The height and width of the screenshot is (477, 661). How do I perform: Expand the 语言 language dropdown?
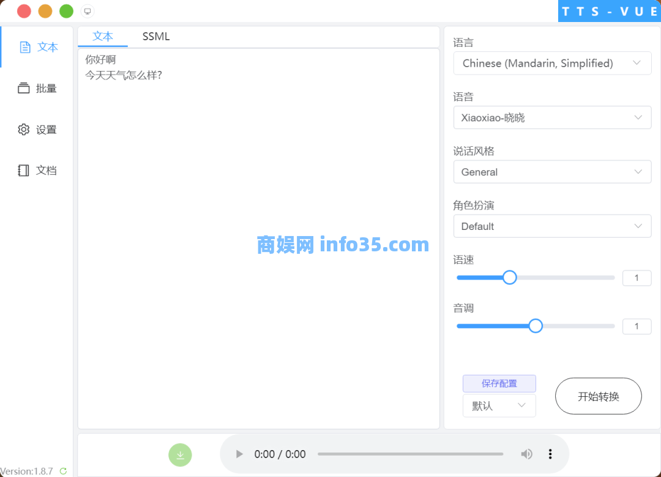pyautogui.click(x=552, y=63)
